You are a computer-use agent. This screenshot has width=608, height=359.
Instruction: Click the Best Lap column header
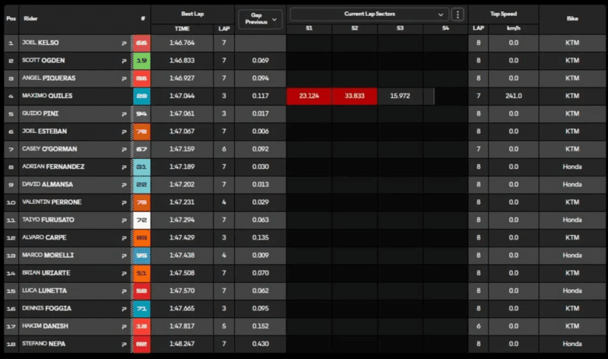(x=192, y=14)
